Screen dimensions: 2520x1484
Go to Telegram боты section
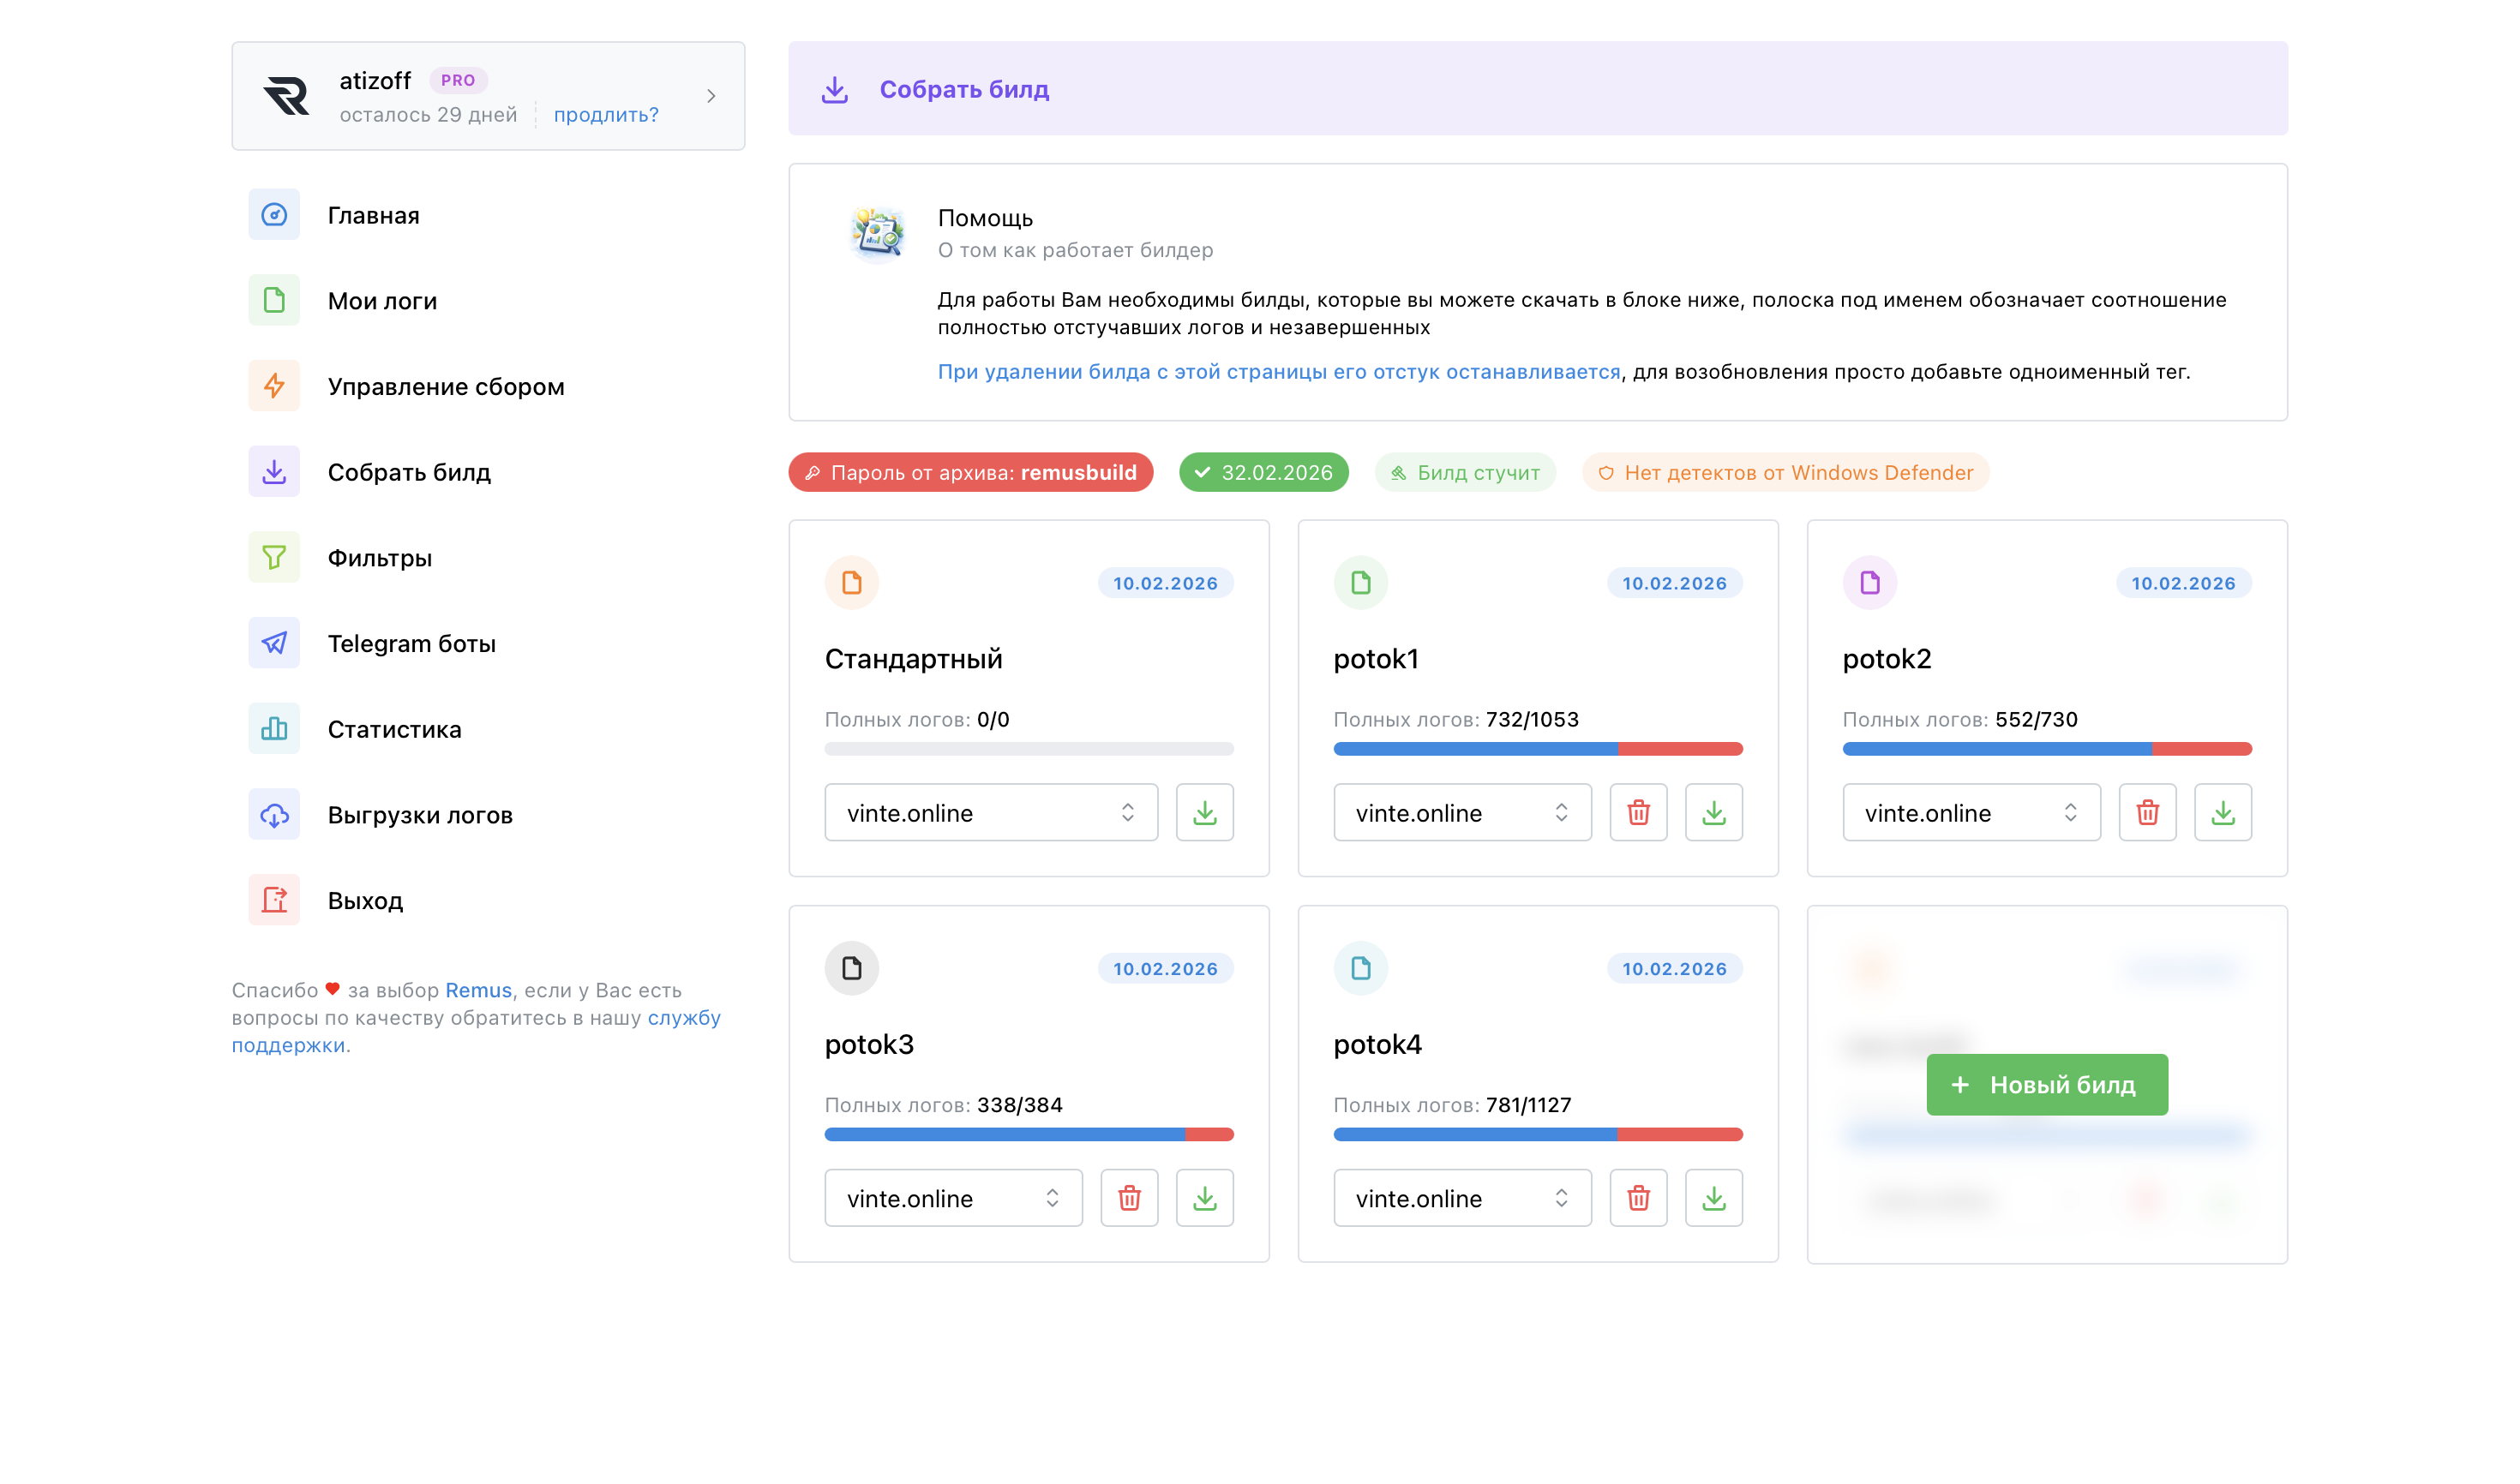(x=411, y=643)
